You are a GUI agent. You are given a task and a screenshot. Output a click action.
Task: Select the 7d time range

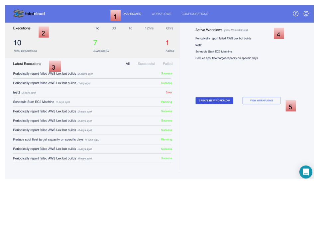click(97, 28)
